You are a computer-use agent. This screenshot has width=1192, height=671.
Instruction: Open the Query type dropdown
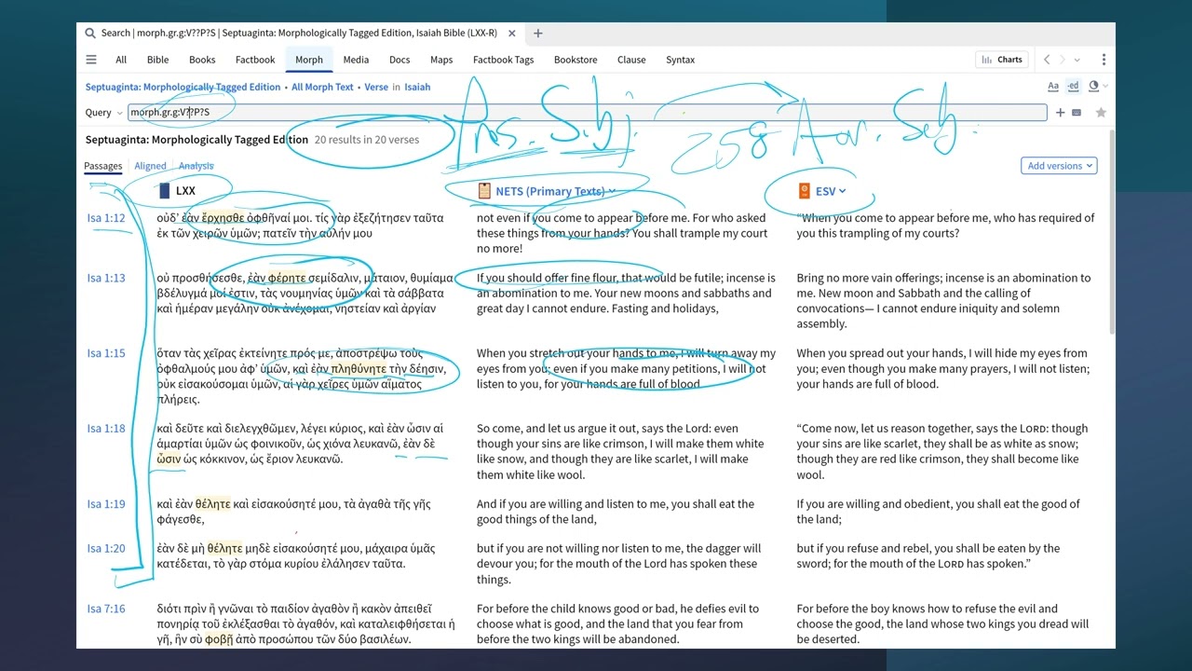click(104, 113)
